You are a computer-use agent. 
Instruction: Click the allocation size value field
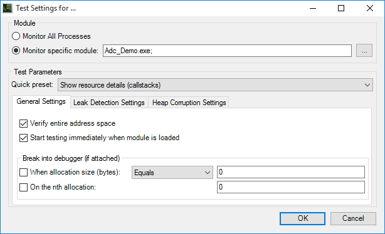[291, 172]
